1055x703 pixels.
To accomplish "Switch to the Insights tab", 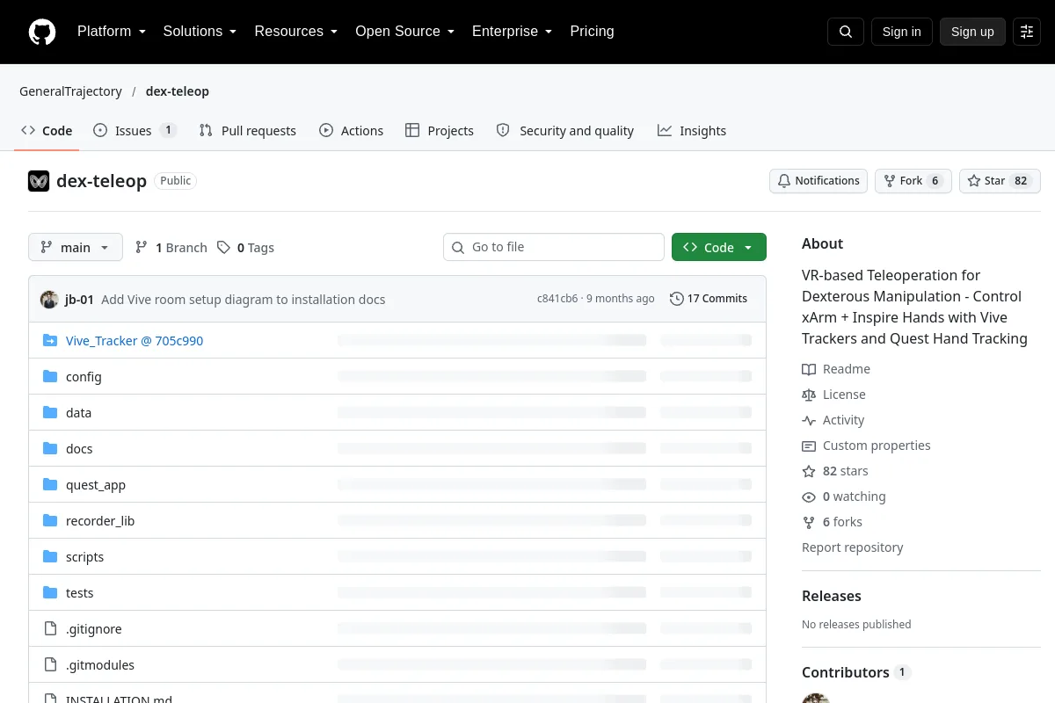I will coord(692,130).
